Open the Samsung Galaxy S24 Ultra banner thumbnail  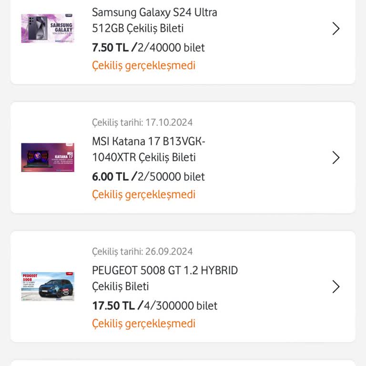tap(48, 29)
